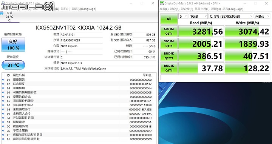Click the status dot for 0E 媒體和資料完整性錯誤
The width and height of the screenshot is (272, 144).
coord(3,135)
